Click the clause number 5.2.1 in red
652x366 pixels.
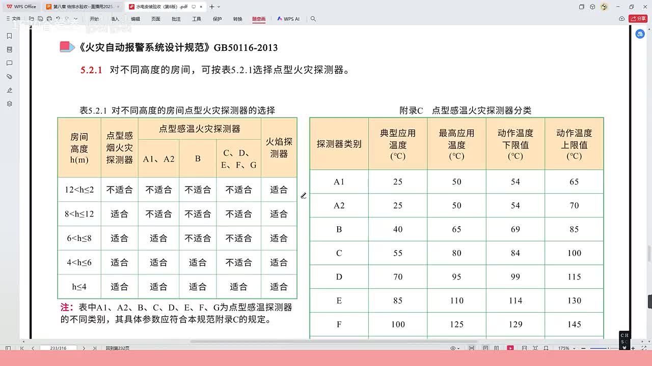click(92, 70)
